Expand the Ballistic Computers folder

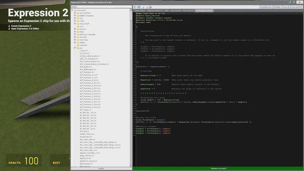point(75,16)
